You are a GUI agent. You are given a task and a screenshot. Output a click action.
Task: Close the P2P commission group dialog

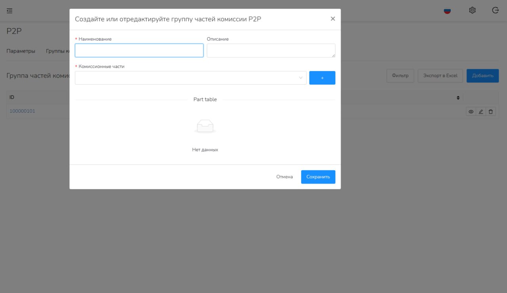(333, 19)
